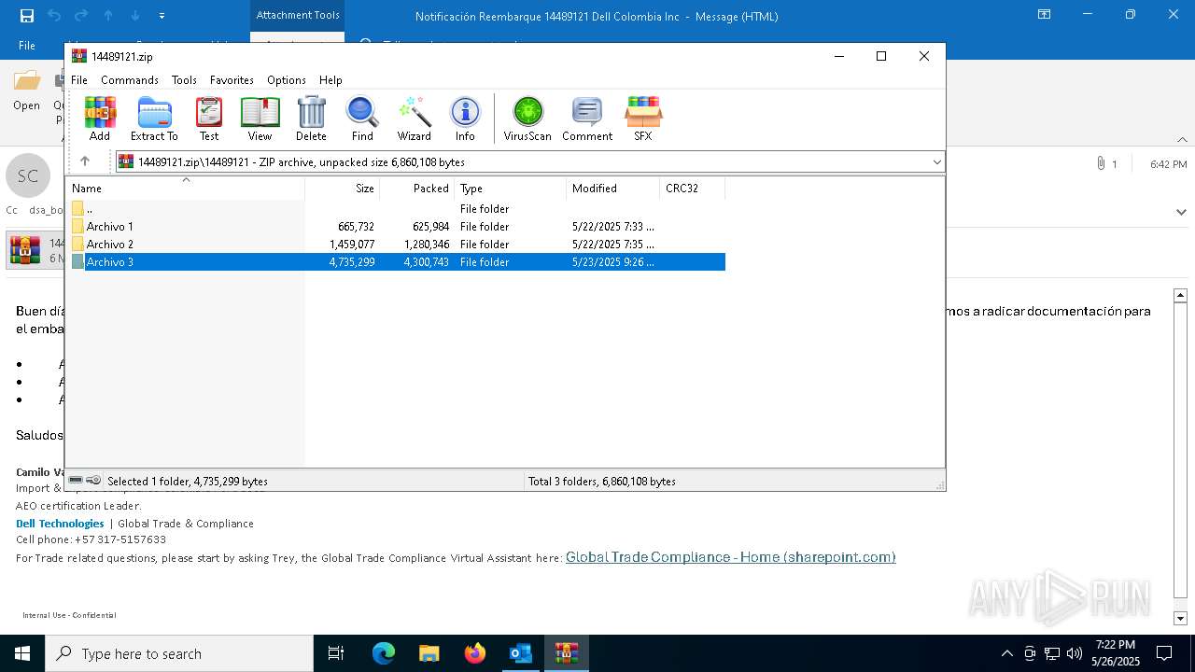The height and width of the screenshot is (672, 1195).
Task: Open the WinRAR File menu
Action: 79,80
